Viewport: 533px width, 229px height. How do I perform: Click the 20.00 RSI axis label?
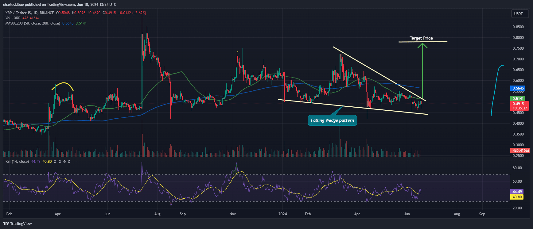(x=517, y=208)
